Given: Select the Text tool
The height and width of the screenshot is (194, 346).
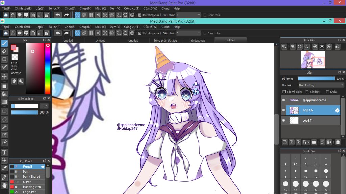Looking at the screenshot, I should 4,152.
